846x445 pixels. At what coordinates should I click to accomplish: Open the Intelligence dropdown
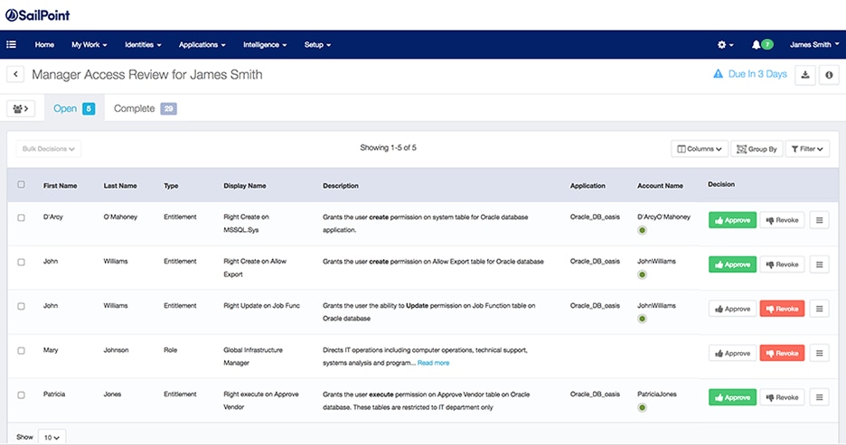[265, 45]
